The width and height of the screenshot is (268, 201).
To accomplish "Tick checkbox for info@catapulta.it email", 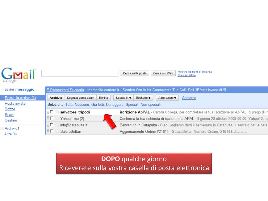I will point(52,125).
